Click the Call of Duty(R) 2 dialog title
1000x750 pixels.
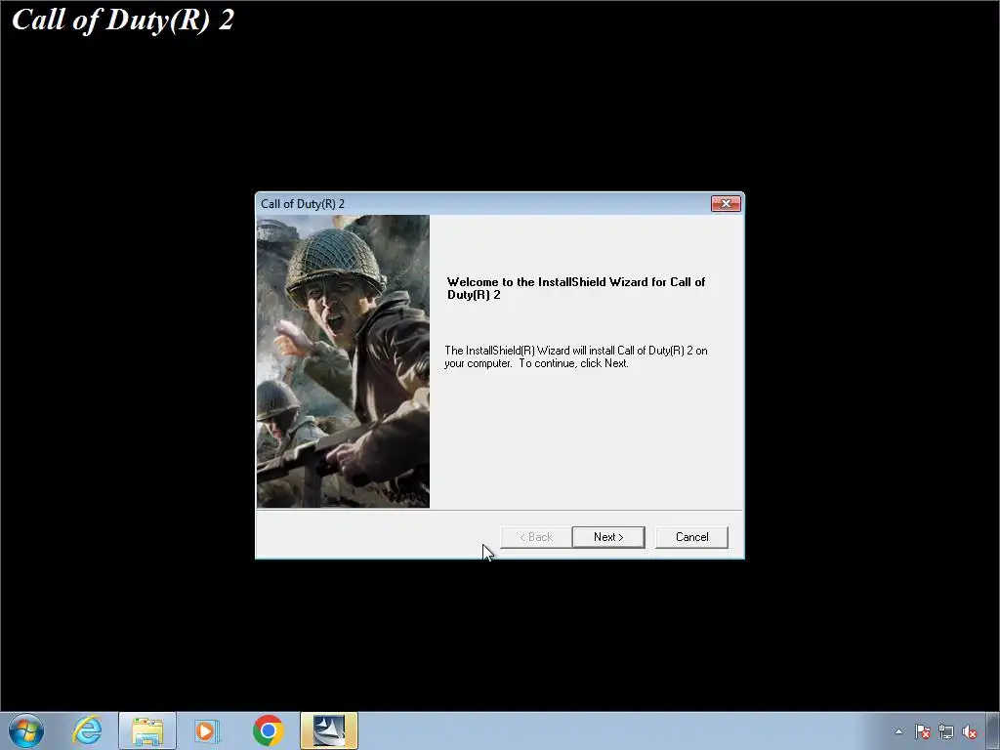point(303,204)
